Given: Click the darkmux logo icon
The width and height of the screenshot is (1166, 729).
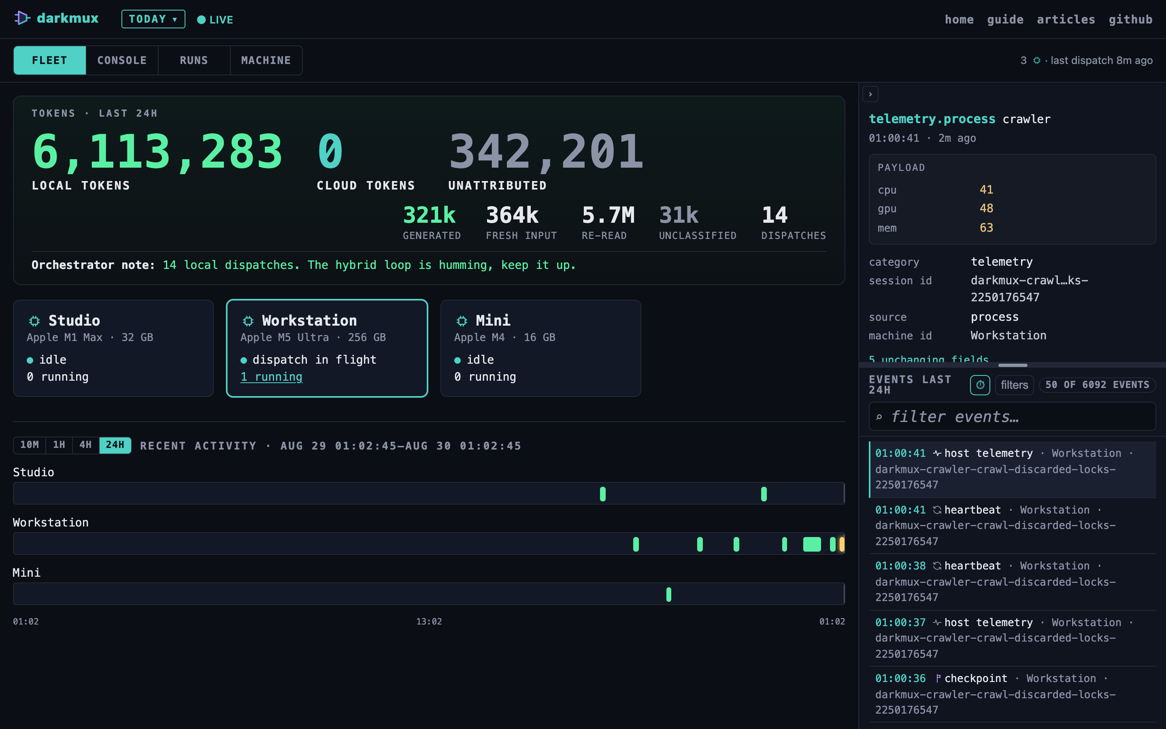Looking at the screenshot, I should 22,18.
